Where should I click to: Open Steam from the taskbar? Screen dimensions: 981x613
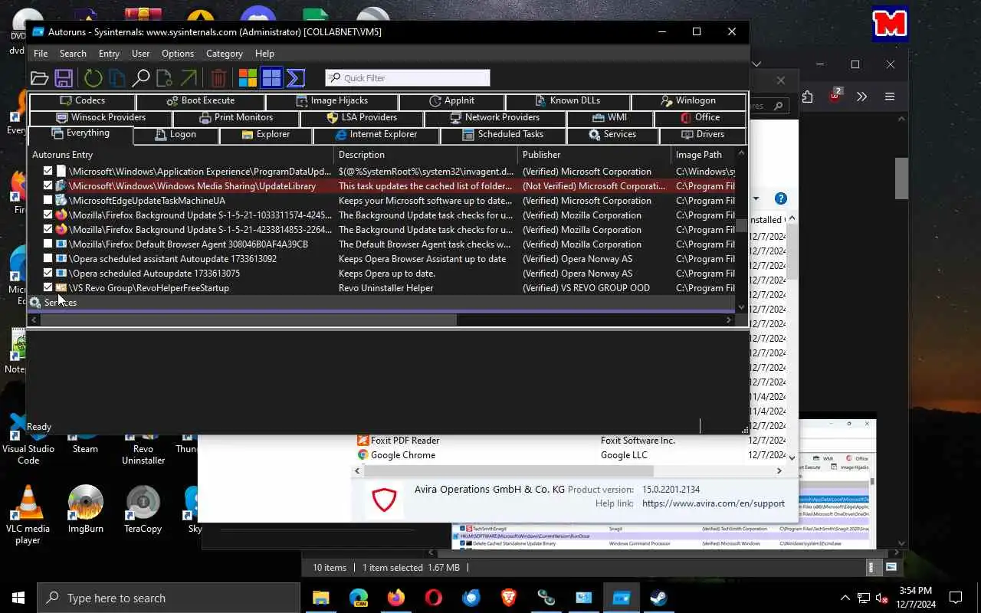658,598
